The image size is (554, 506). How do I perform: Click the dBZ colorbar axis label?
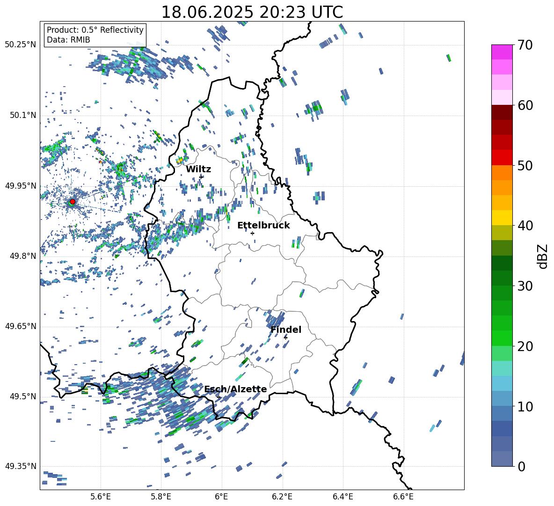coord(542,256)
